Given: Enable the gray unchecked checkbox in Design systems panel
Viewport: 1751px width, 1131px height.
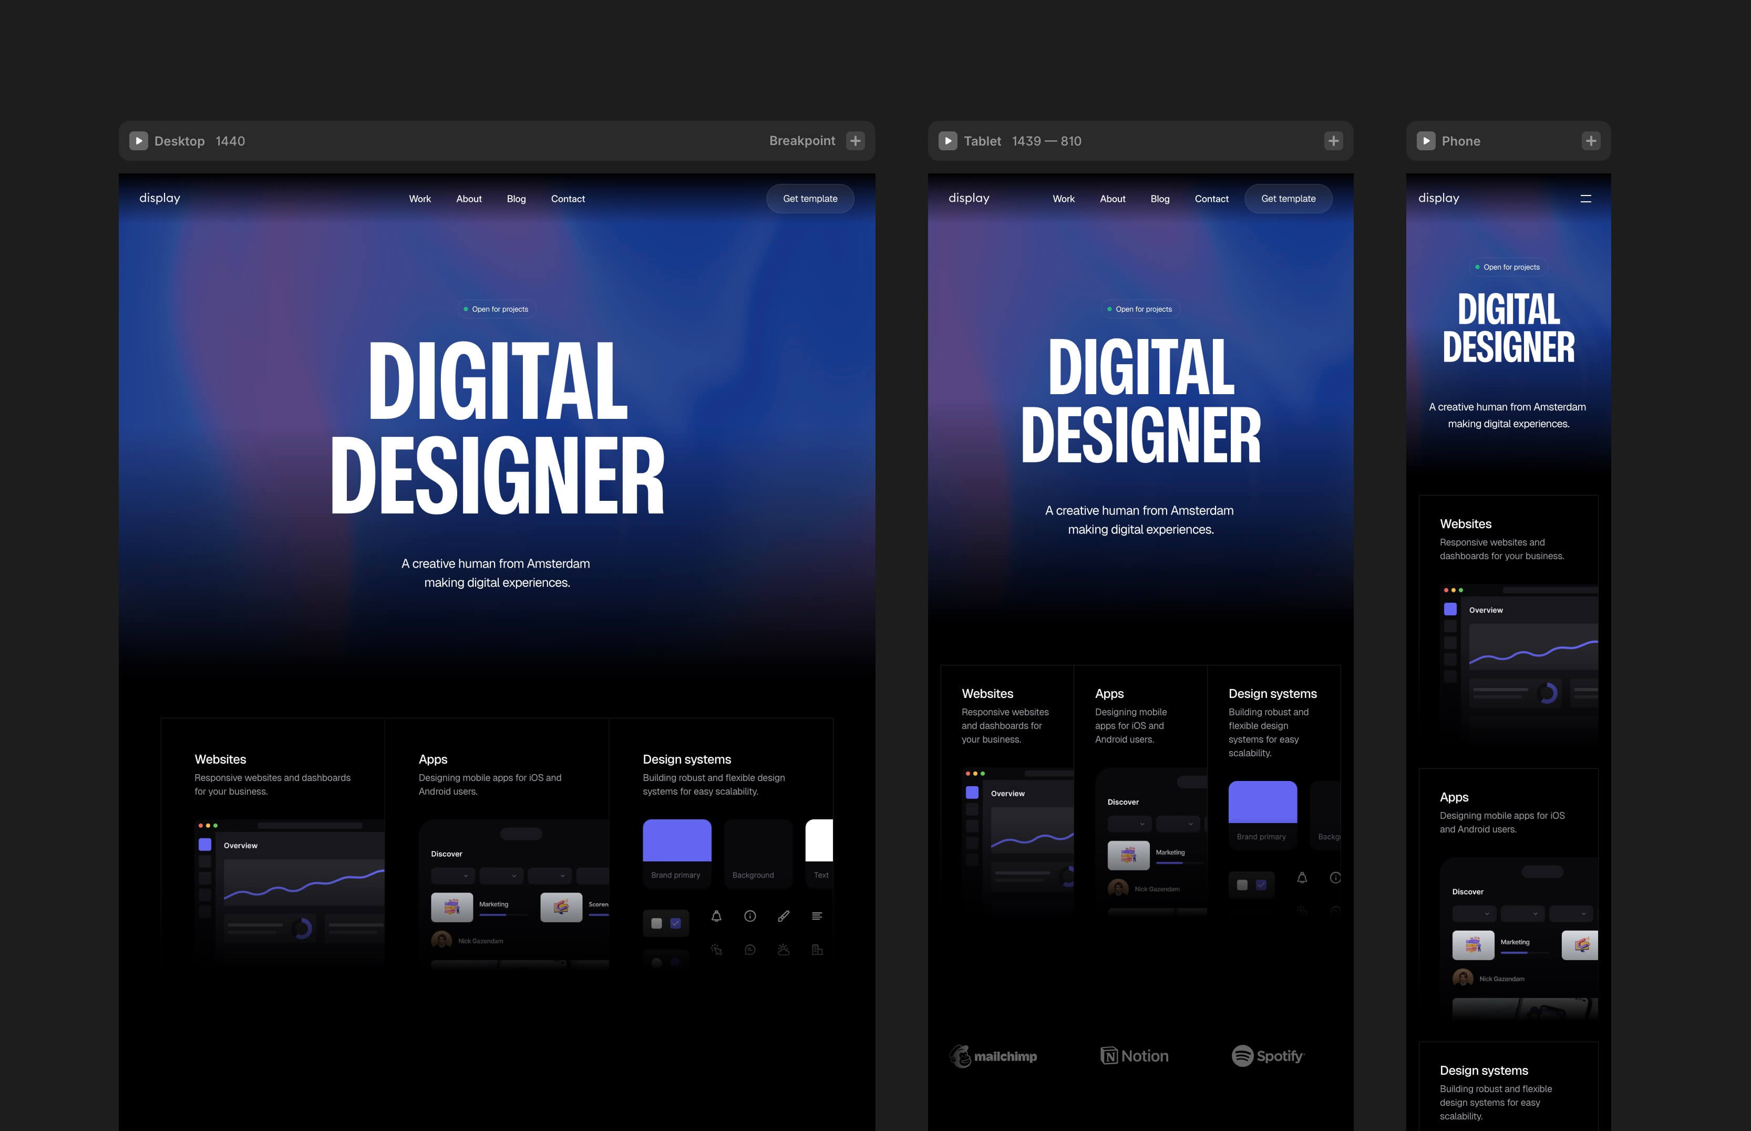Looking at the screenshot, I should click(x=657, y=924).
